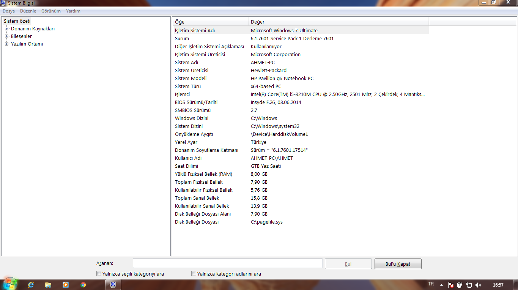Show hidden tray icons arrow

441,285
